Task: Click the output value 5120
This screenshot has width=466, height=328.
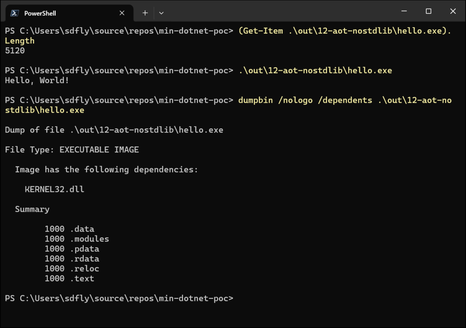Action: click(x=15, y=51)
